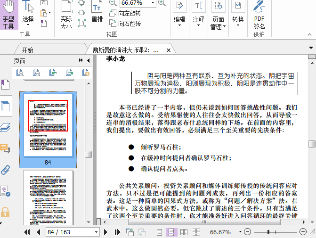
Task: Go to the previous page
Action: click(39, 232)
